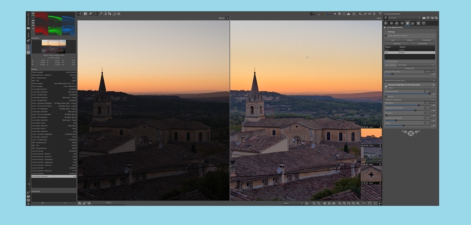Load a processing profile from file
This screenshot has height=225, width=471.
click(x=424, y=18)
